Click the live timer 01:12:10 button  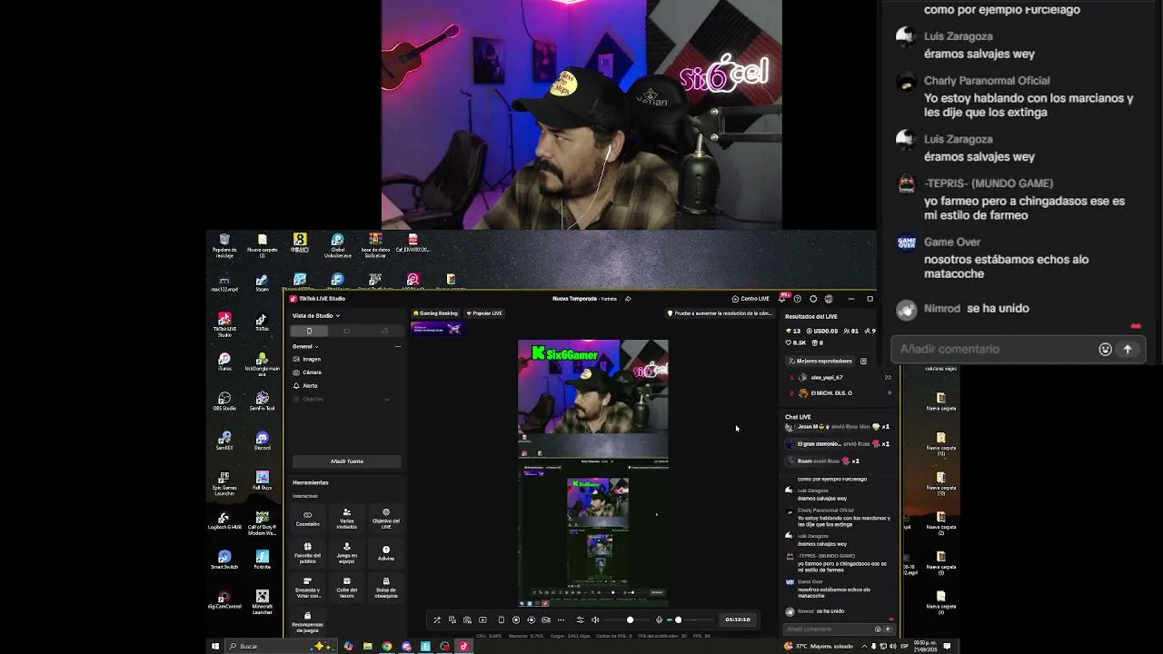(x=738, y=619)
